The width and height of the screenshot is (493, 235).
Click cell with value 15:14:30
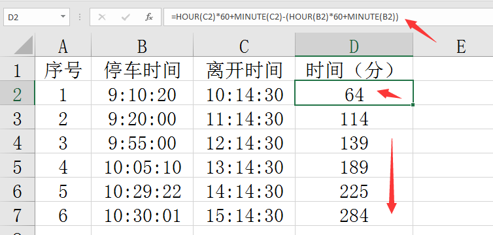(244, 213)
